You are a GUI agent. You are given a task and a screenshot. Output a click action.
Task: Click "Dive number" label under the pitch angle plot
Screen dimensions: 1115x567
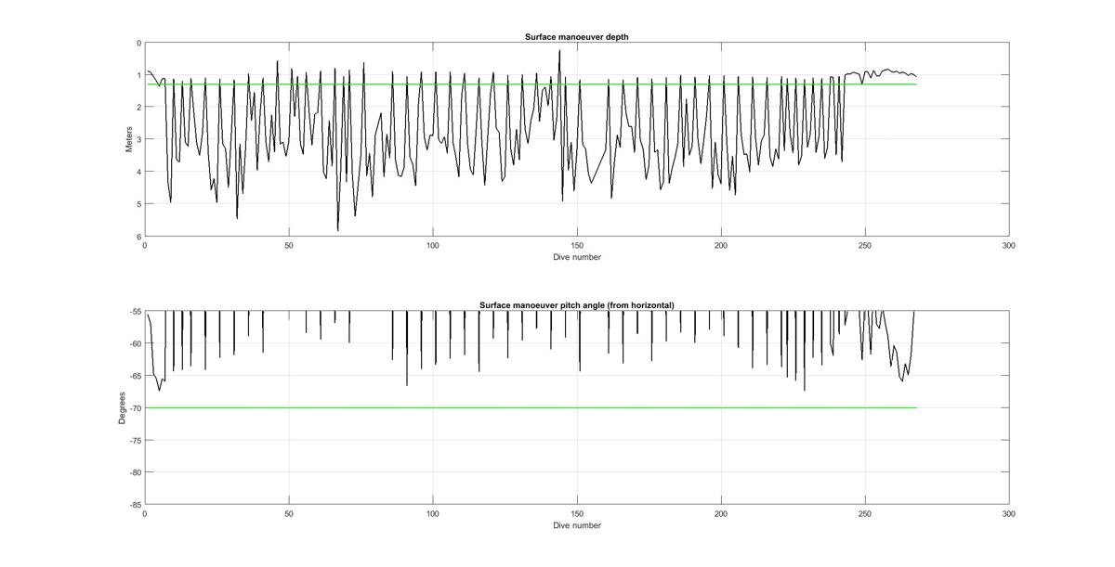pos(577,525)
